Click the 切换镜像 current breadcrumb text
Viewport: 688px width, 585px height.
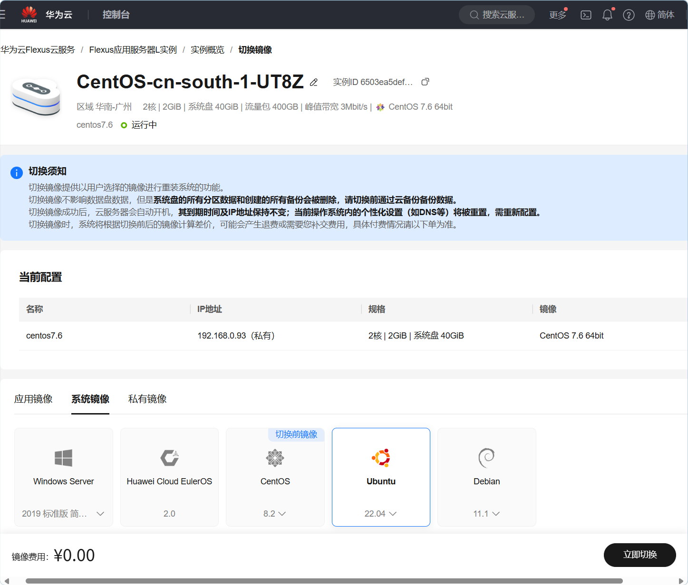click(255, 50)
